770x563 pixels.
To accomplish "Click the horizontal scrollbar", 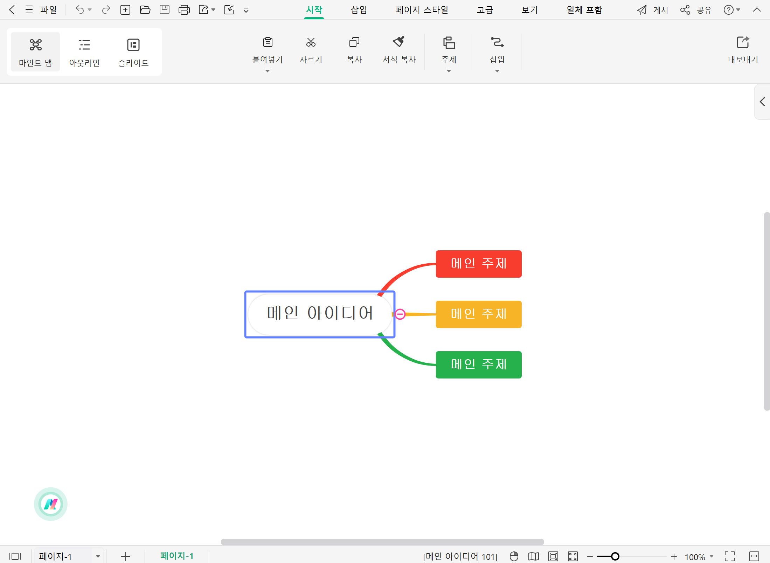I will 382,542.
